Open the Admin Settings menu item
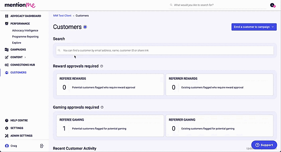The height and width of the screenshot is (152, 281). [x=21, y=136]
